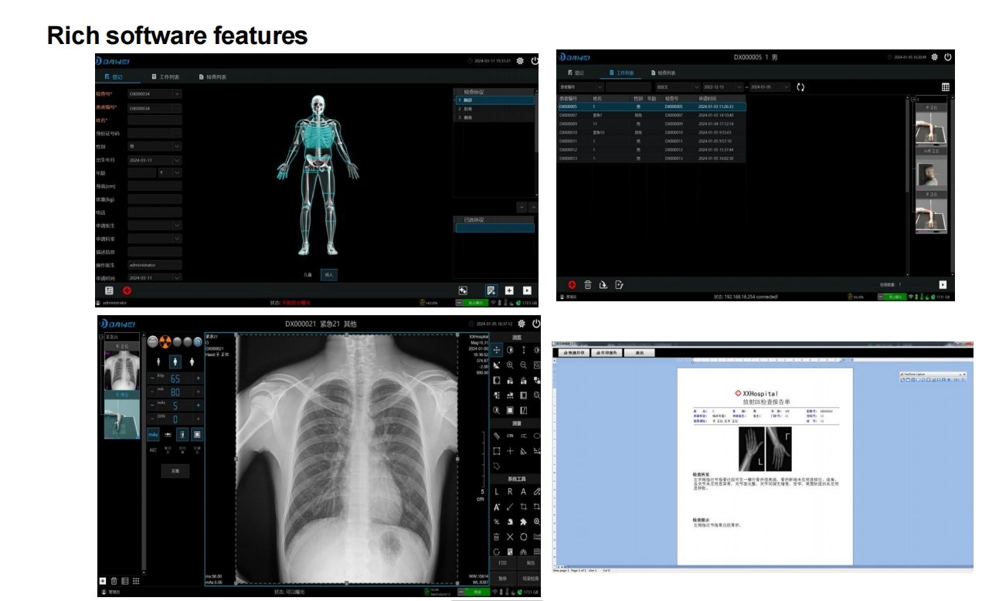Toggle the adult patient icon in acquisition controls
Viewport: 999px width, 601px height.
coord(175,362)
